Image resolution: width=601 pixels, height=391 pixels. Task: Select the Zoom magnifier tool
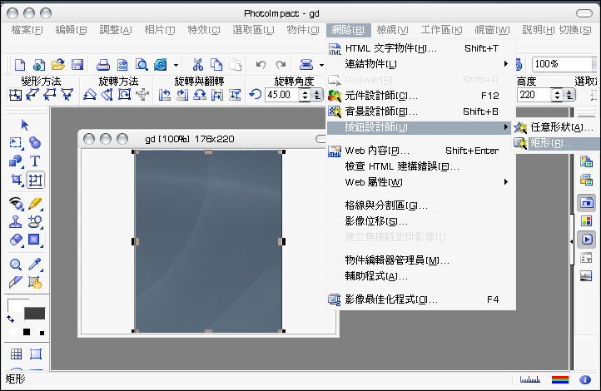(x=15, y=265)
